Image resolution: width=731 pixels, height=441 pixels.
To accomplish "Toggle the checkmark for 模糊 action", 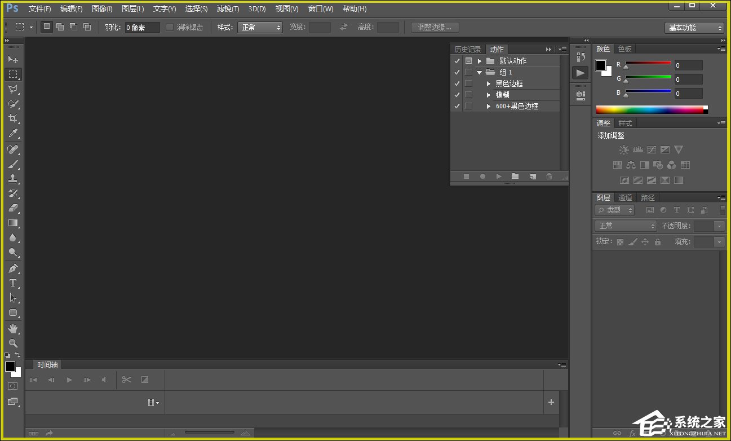I will pyautogui.click(x=457, y=95).
